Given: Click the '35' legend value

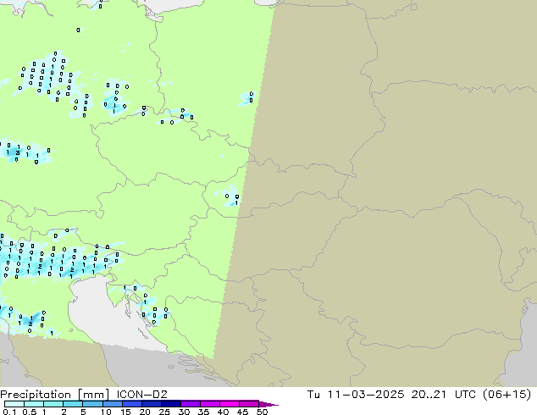Looking at the screenshot, I should [x=203, y=412].
